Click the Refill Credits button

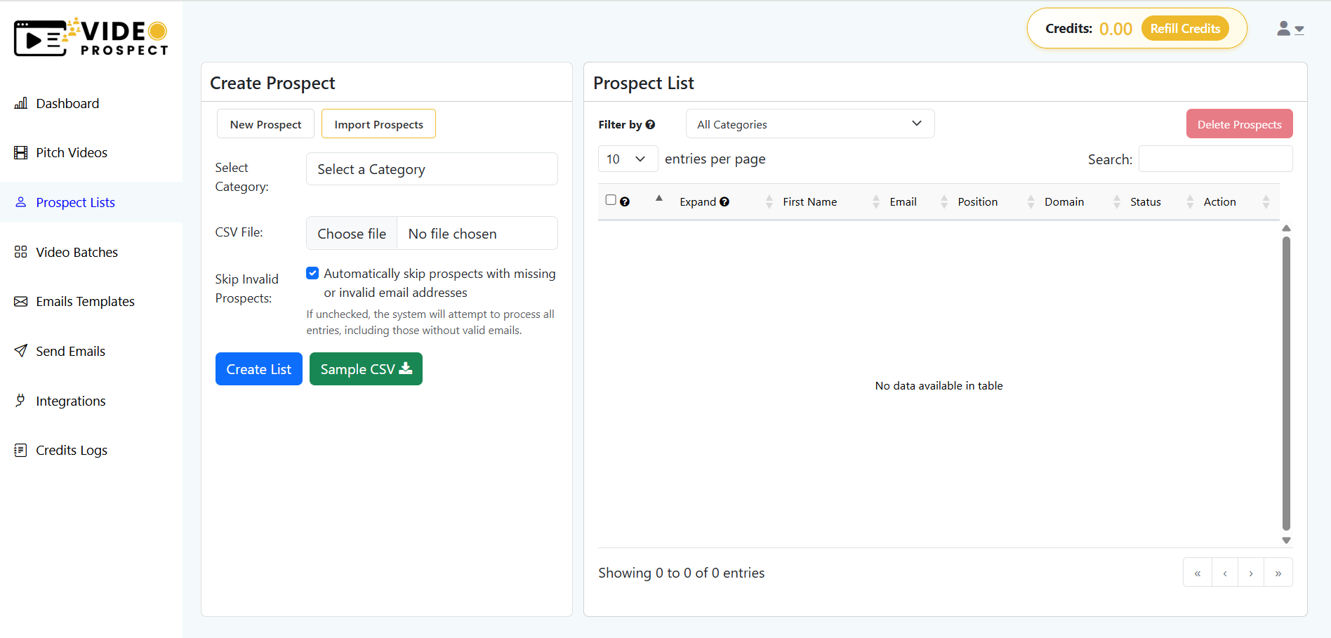pos(1185,28)
